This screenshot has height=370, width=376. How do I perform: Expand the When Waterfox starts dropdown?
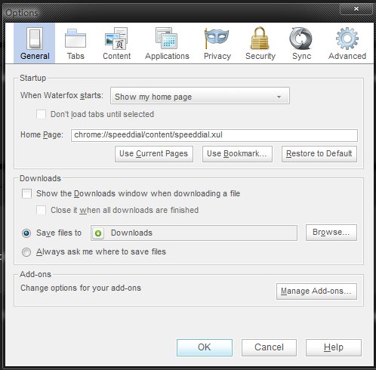(x=200, y=96)
